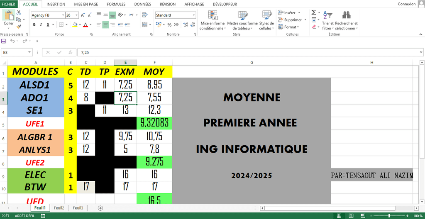Click the borders grid icon
The image size is (425, 219).
[61, 24]
